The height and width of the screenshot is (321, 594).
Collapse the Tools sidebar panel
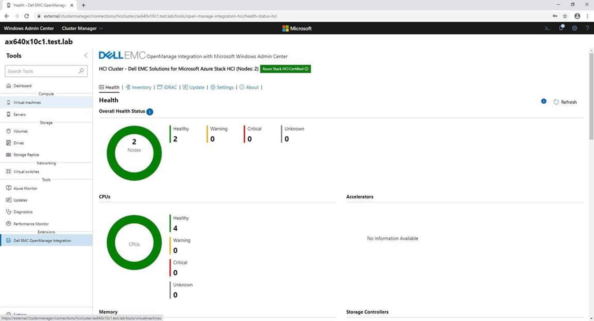(86, 56)
